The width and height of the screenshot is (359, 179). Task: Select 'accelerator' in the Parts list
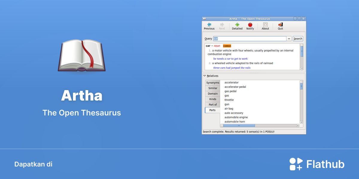click(232, 83)
